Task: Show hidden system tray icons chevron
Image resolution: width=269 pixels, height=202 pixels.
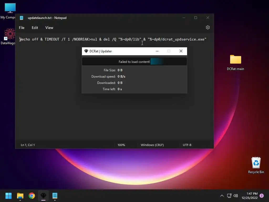Action: (x=222, y=196)
